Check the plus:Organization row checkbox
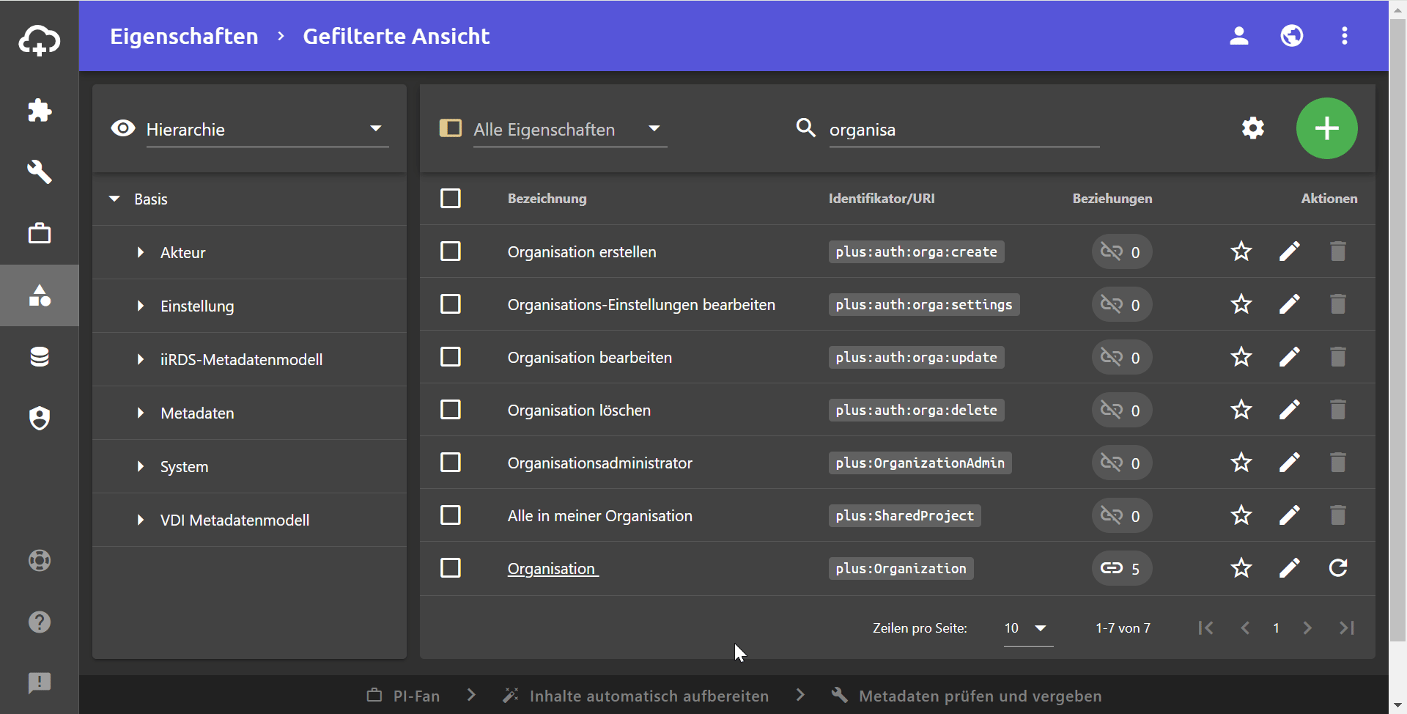The width and height of the screenshot is (1407, 714). pyautogui.click(x=451, y=568)
